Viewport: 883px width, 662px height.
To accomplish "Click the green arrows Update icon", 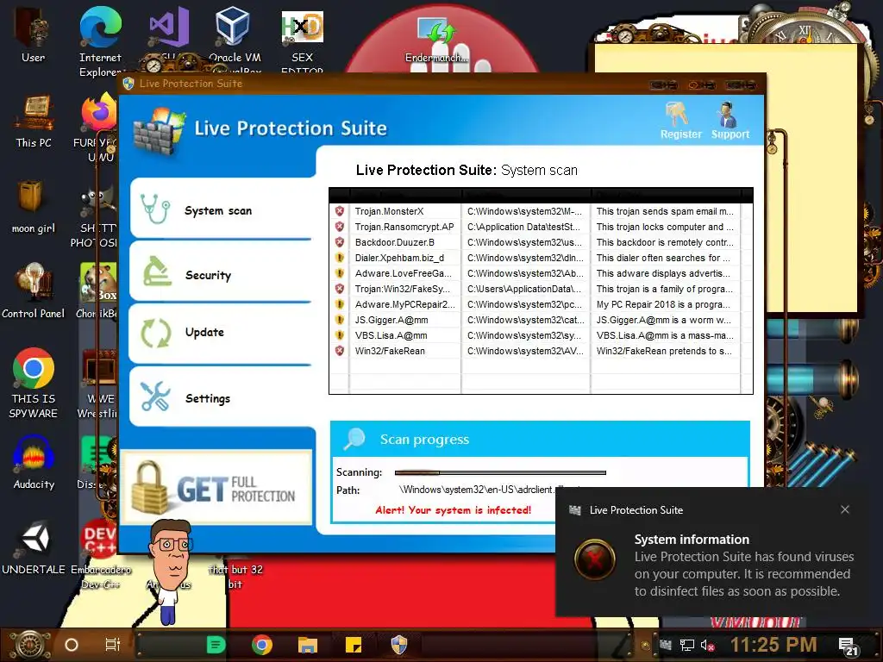I will pos(155,334).
